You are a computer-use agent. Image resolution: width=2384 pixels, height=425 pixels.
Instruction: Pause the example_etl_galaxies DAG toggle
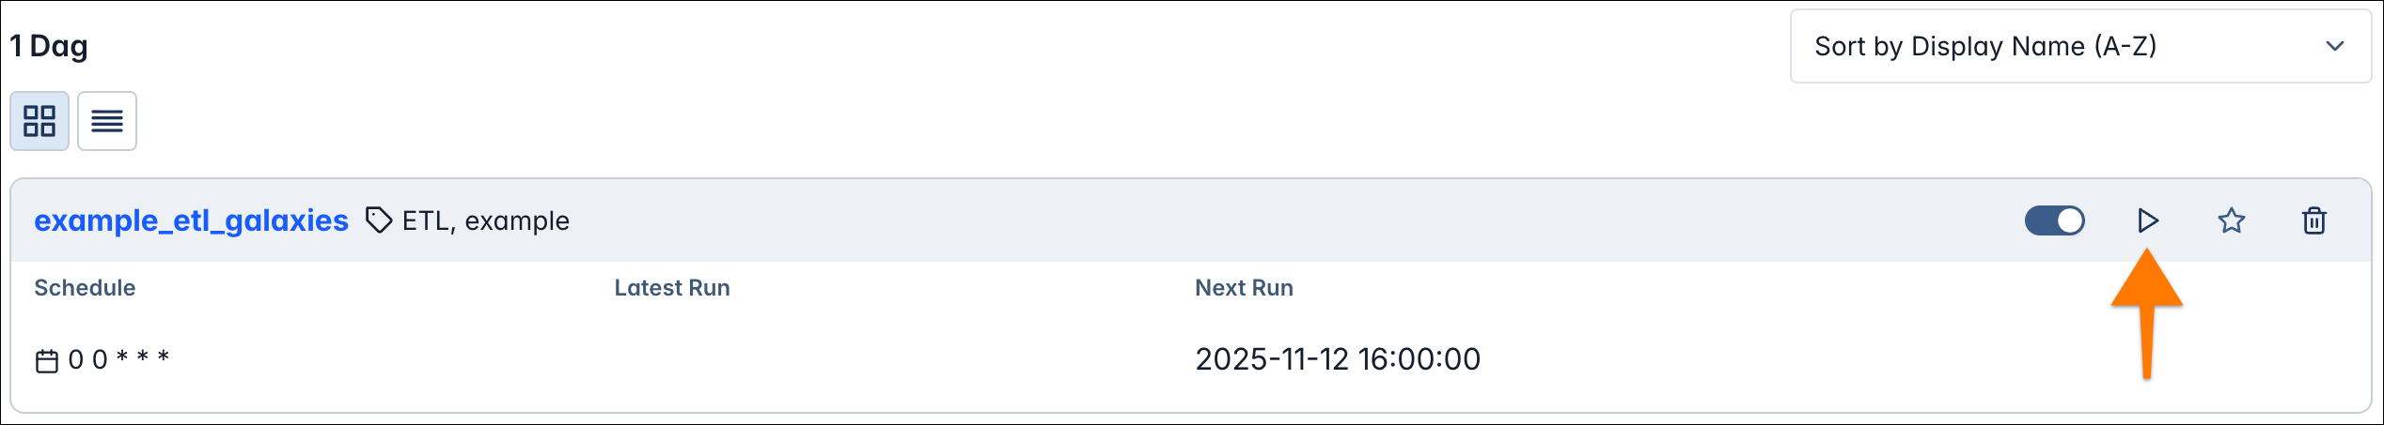(2054, 220)
